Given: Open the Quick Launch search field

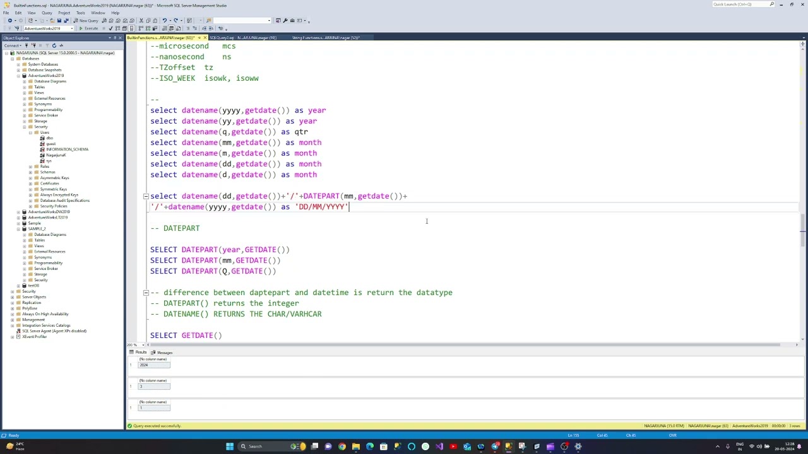Looking at the screenshot, I should point(743,4).
